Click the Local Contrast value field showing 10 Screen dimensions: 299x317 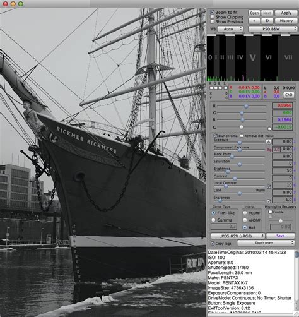283,185
